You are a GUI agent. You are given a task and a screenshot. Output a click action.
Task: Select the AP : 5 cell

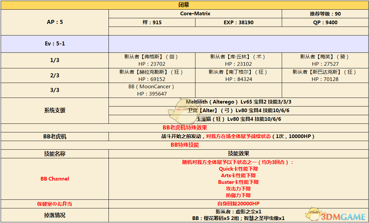(x=55, y=22)
